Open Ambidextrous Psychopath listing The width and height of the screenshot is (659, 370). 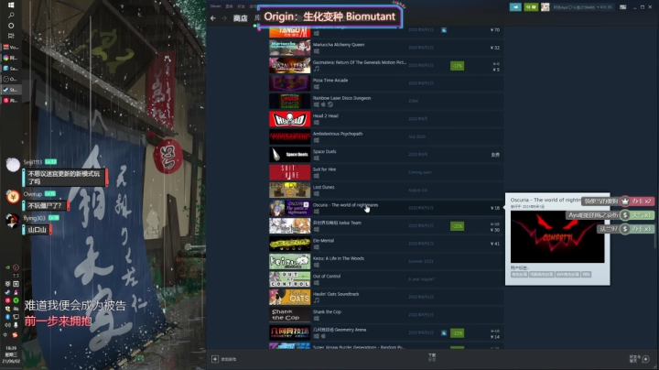386,136
